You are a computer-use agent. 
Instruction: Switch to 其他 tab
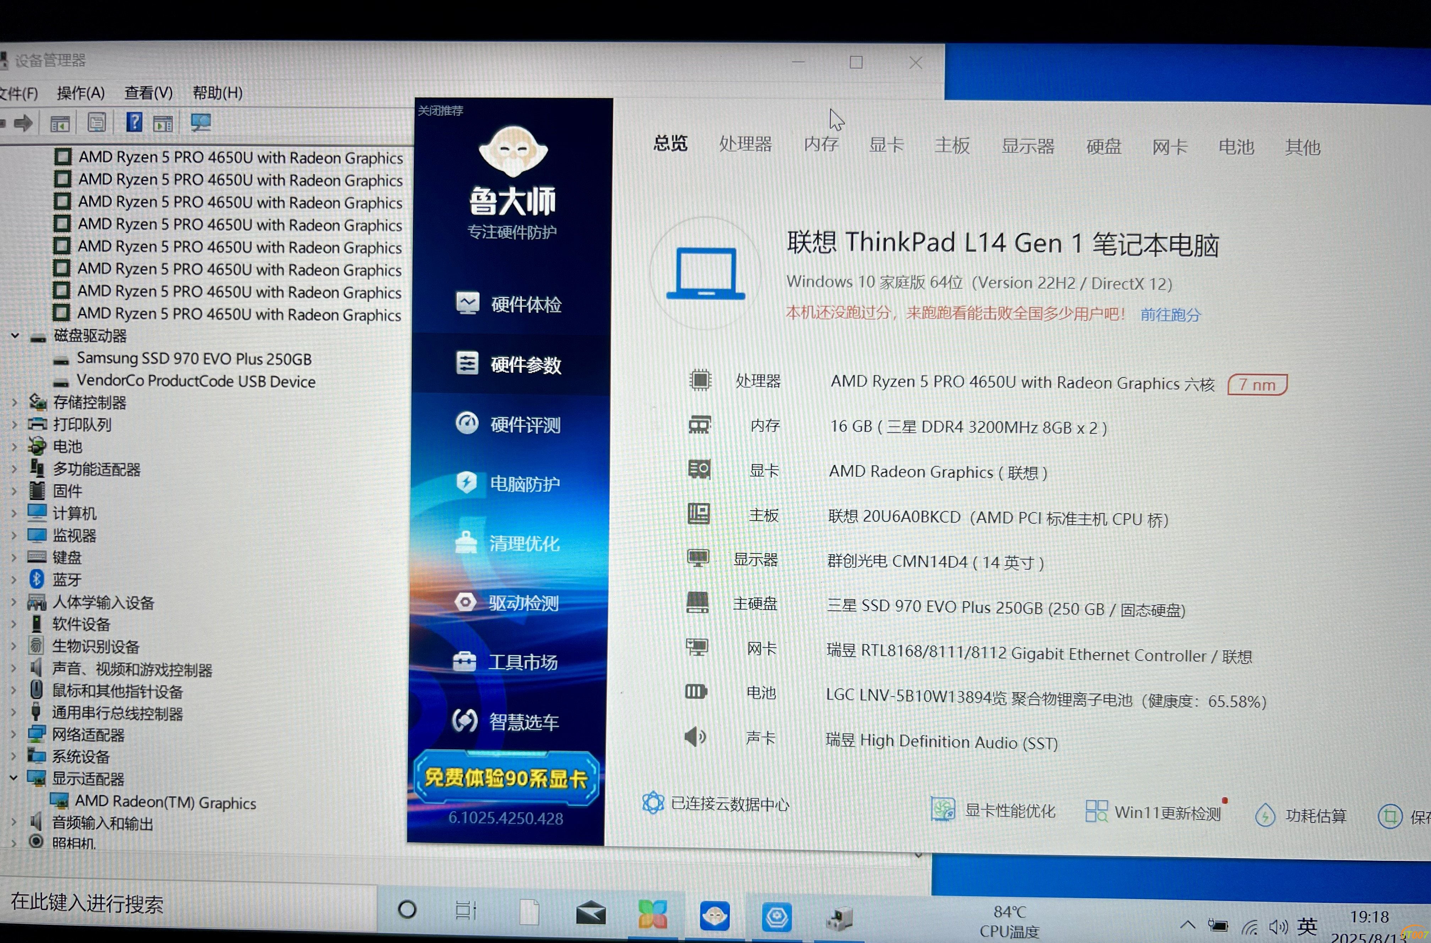coord(1303,147)
